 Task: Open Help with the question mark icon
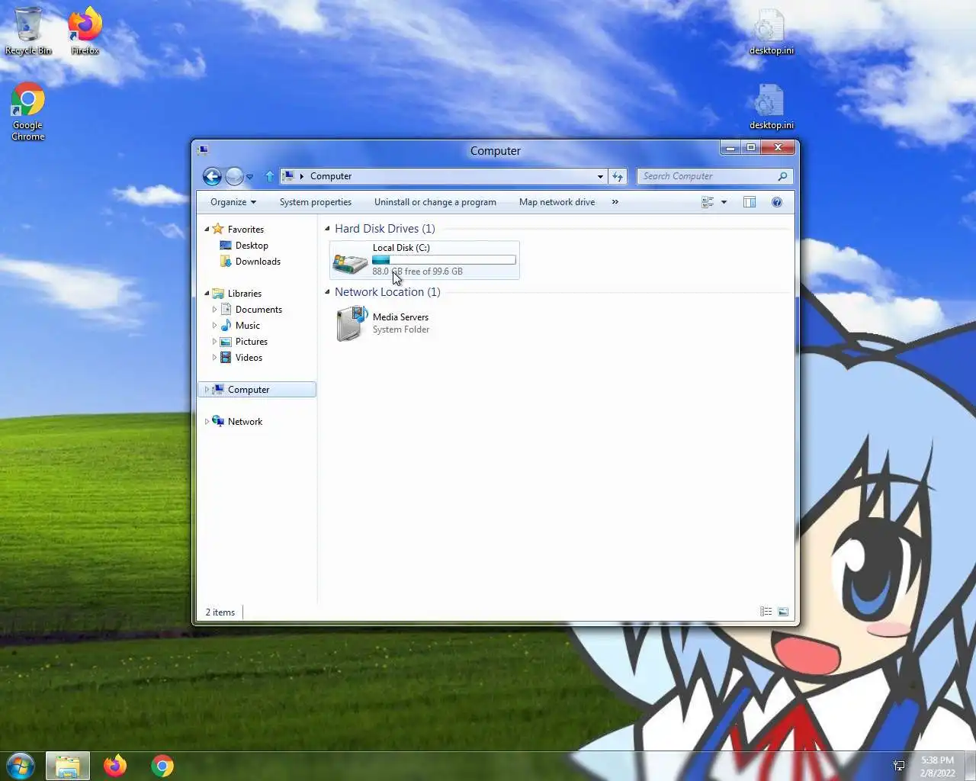[x=777, y=202]
